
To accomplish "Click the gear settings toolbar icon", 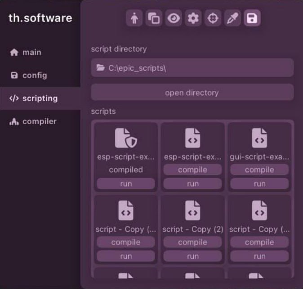I will pos(193,18).
